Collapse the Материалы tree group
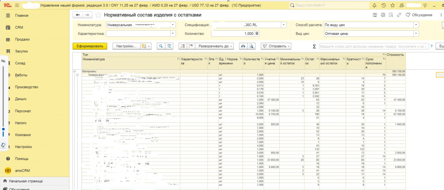444x190 pixels. 75,71
